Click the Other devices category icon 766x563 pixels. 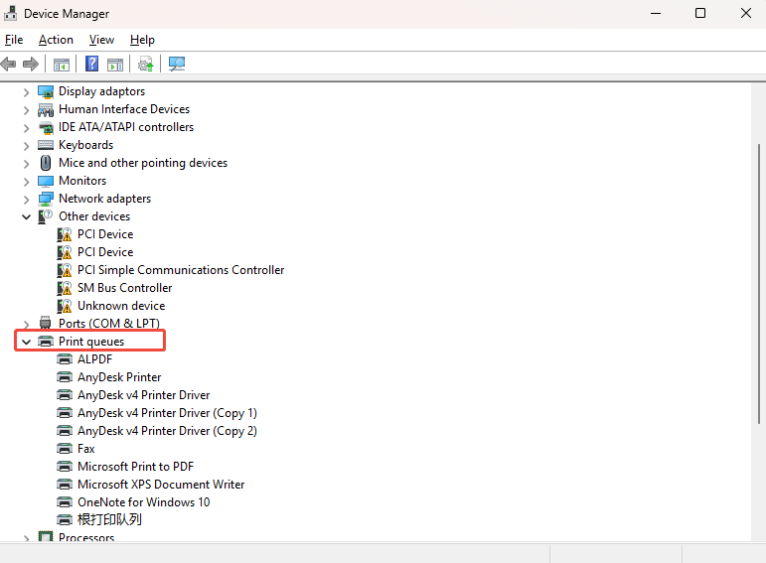[46, 216]
